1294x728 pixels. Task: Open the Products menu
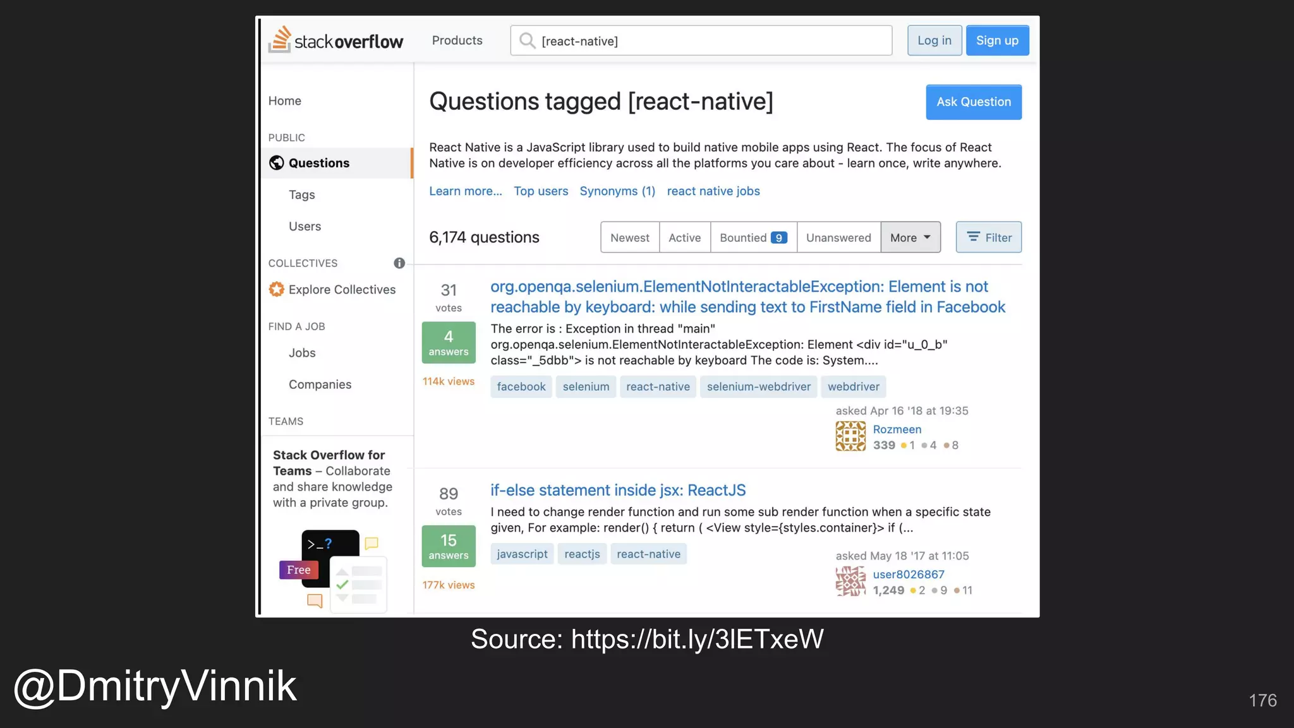(x=457, y=40)
